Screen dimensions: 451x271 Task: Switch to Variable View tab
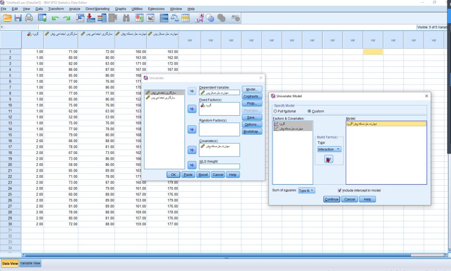click(x=30, y=263)
